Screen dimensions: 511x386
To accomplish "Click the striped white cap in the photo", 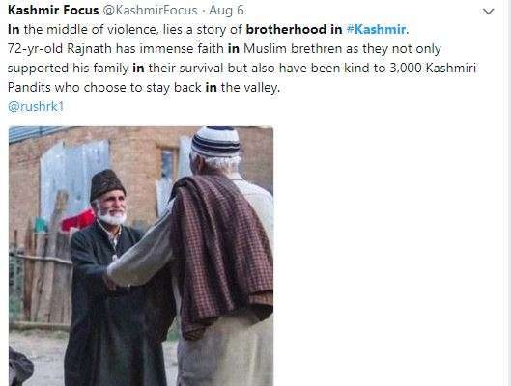I will point(215,141).
